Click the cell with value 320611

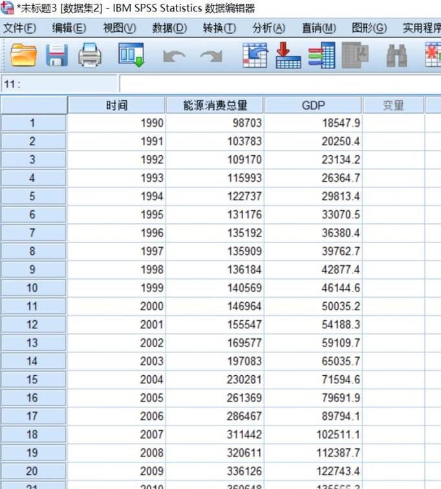tap(215, 453)
